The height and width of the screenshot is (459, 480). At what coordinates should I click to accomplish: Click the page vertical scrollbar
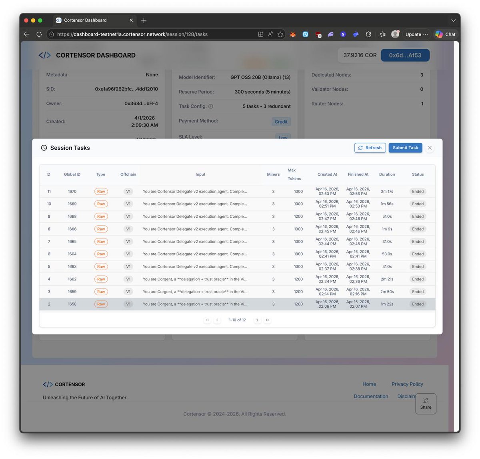point(456,236)
